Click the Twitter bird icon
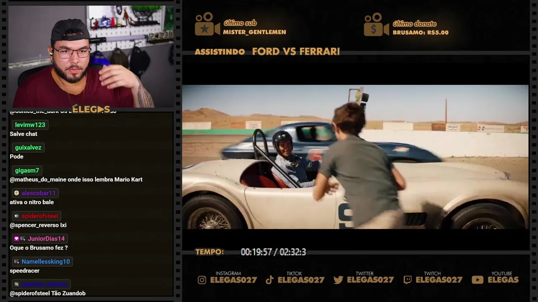This screenshot has width=538, height=302. pos(338,280)
